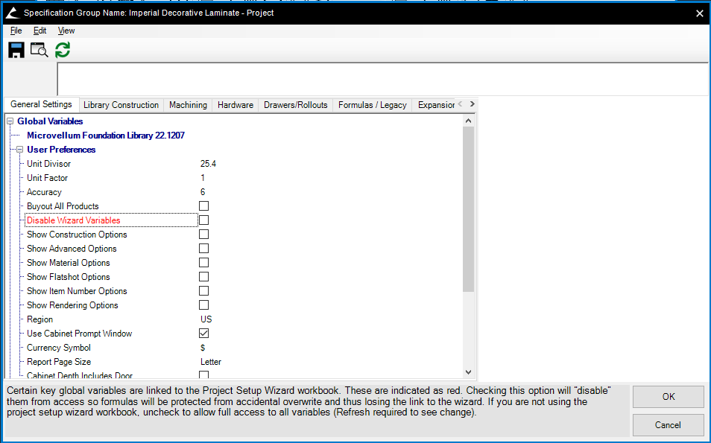Viewport: 711px width, 443px height.
Task: Toggle Disable Wizard Variables checkbox
Action: click(x=203, y=220)
